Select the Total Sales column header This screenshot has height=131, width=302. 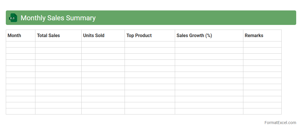click(48, 36)
